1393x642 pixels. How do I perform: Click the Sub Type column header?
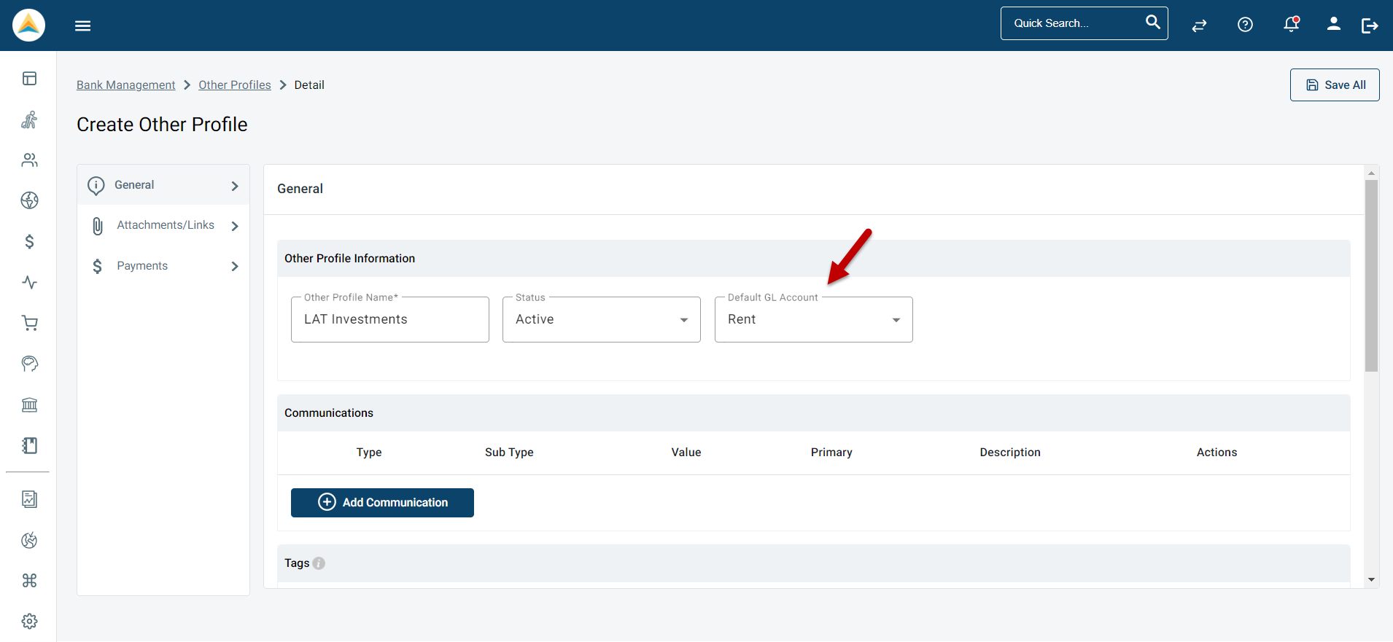509,453
